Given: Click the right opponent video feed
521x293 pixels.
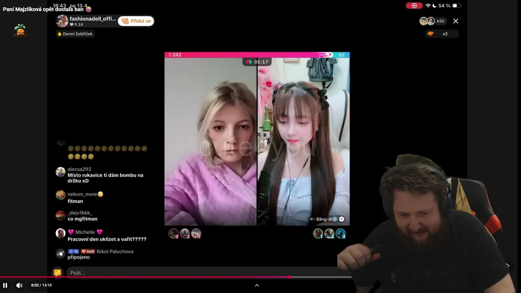Looking at the screenshot, I should click(x=304, y=142).
